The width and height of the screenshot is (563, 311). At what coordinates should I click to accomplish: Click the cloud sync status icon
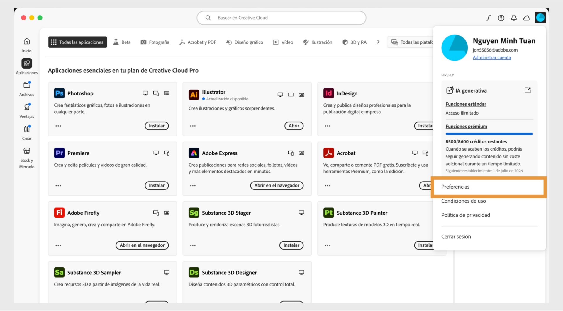[527, 18]
